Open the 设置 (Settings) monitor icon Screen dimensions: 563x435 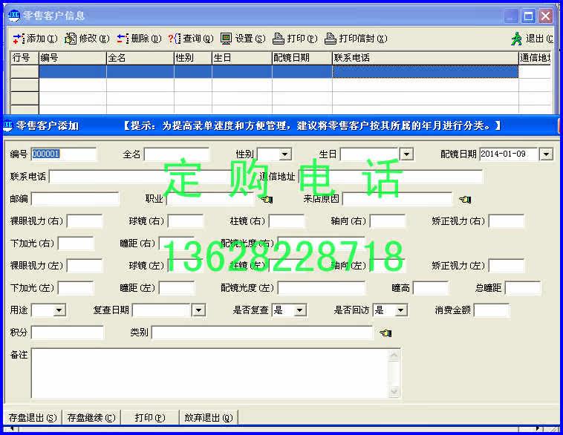(227, 39)
